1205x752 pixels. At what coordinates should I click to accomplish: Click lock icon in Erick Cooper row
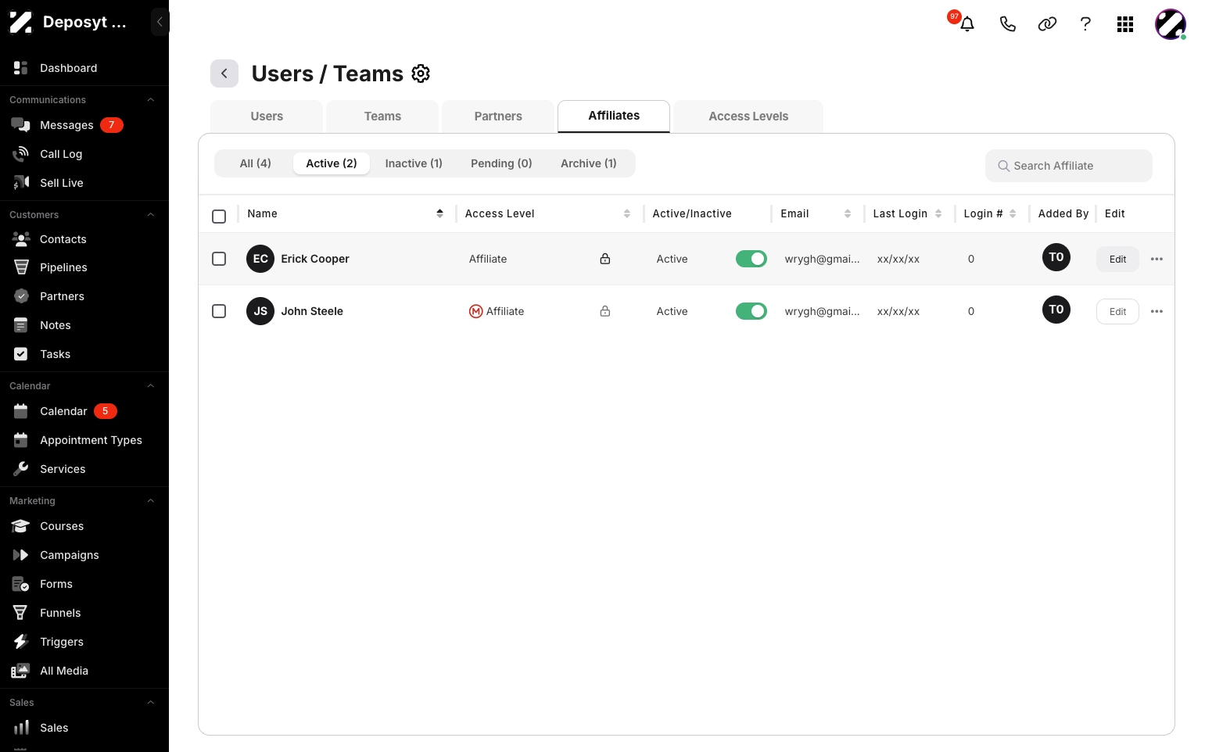click(x=605, y=259)
